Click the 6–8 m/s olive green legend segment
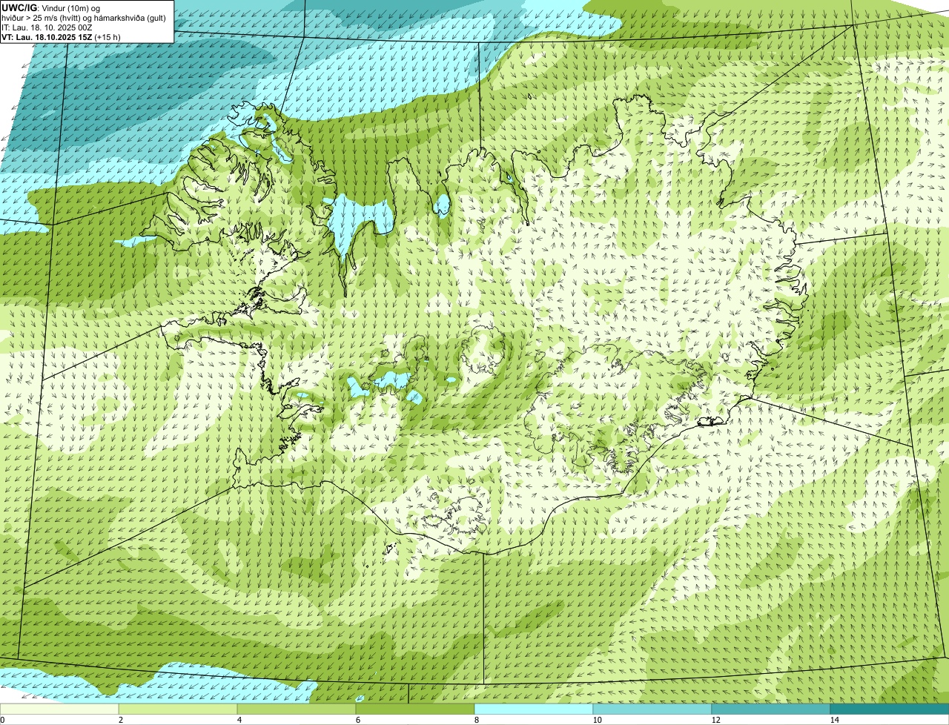The width and height of the screenshot is (949, 725). click(415, 709)
